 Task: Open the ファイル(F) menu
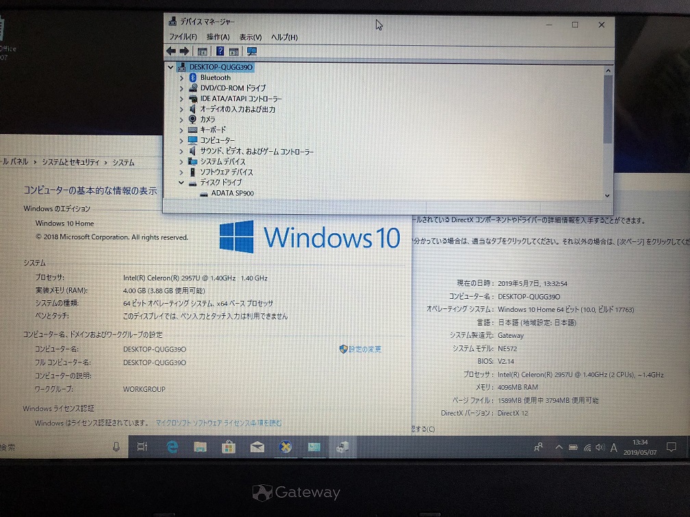(183, 37)
